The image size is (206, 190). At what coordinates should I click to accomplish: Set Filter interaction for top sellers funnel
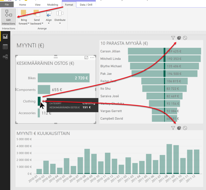click(173, 38)
